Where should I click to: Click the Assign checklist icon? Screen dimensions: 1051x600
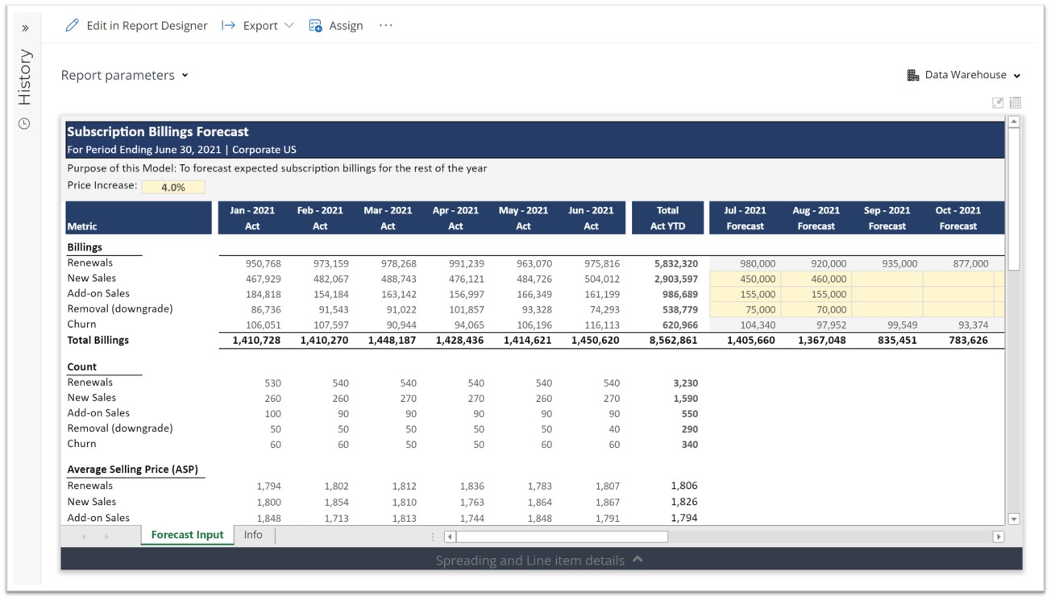[315, 26]
